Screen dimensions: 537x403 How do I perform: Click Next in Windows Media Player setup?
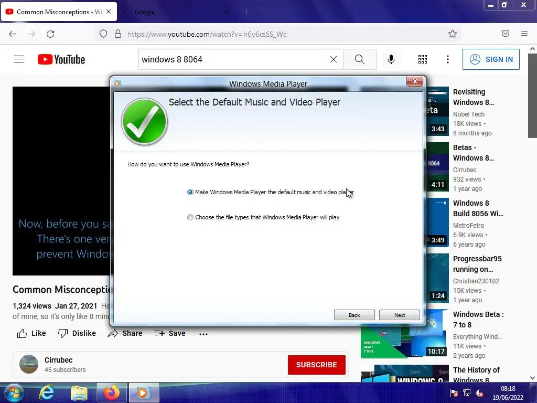399,315
